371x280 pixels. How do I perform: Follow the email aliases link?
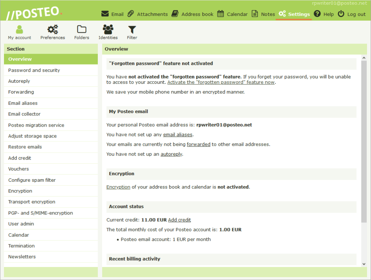tap(178, 135)
